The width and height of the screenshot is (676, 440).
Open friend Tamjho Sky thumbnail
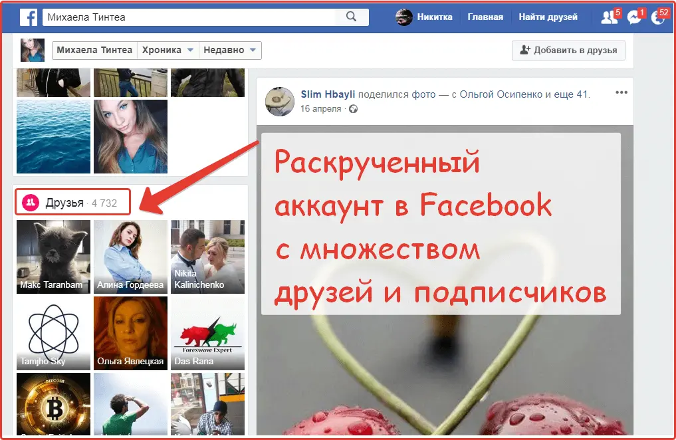coord(53,333)
